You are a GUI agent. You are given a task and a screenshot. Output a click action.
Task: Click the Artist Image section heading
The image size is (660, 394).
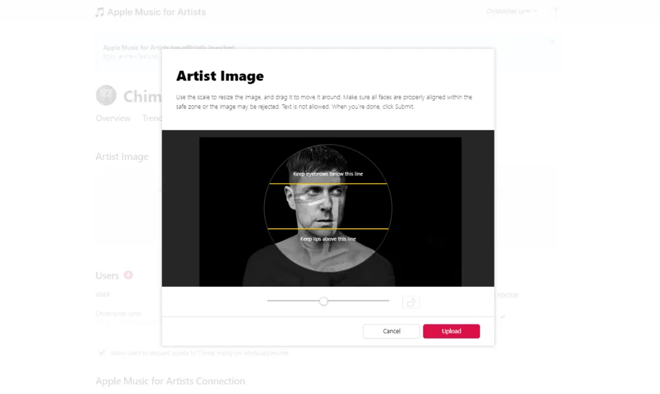(x=122, y=156)
